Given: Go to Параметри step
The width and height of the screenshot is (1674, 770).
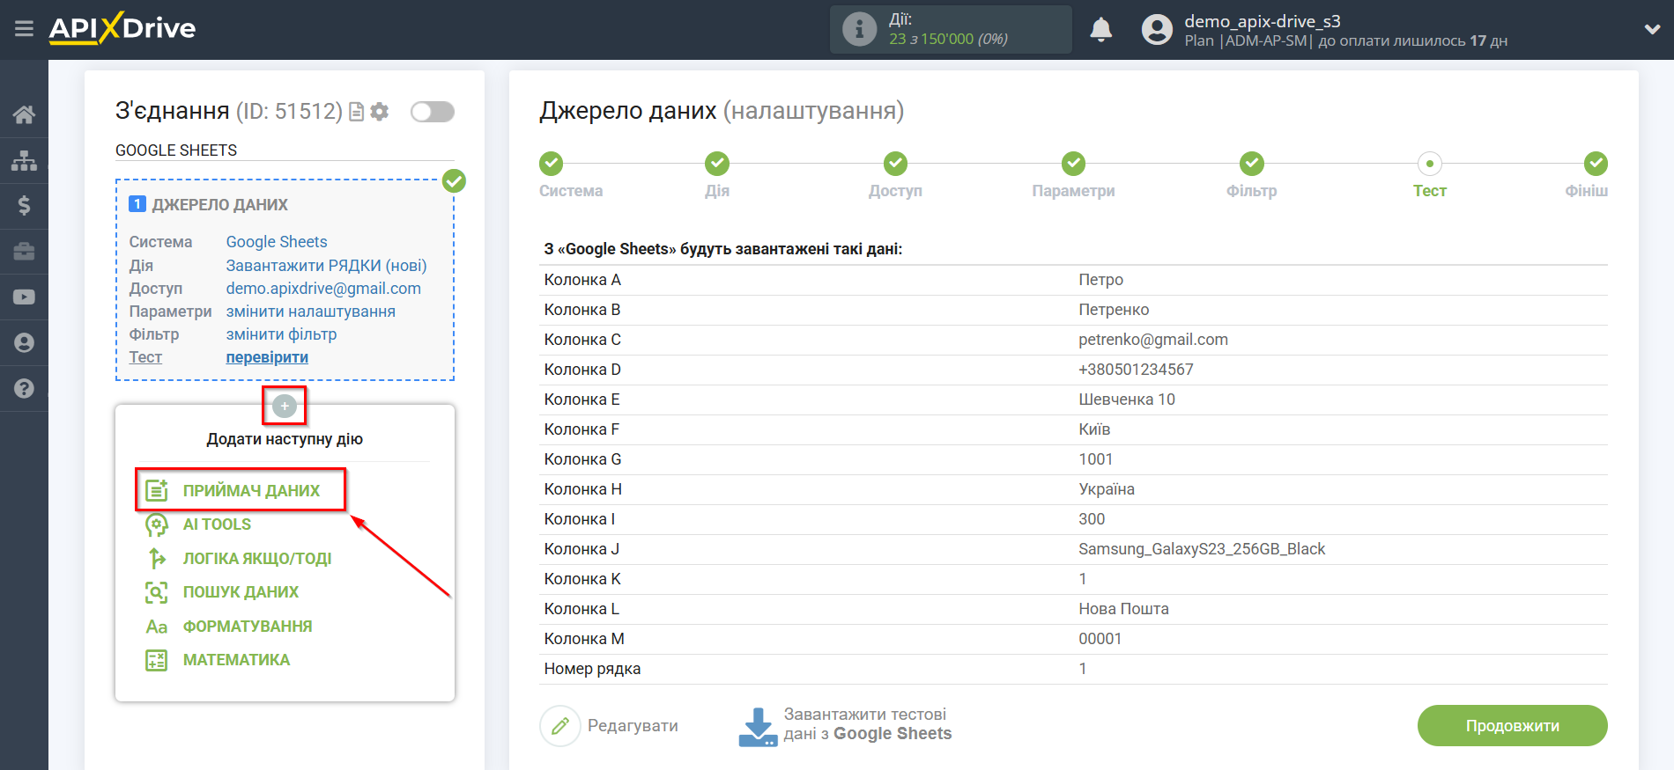Looking at the screenshot, I should [1073, 164].
